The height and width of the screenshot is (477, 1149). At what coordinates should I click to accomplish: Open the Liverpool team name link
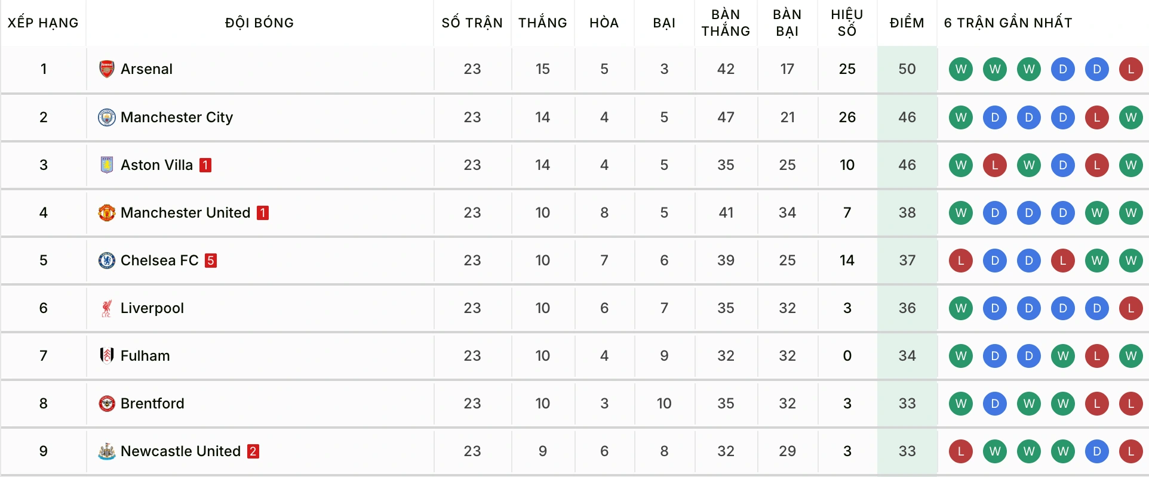152,308
